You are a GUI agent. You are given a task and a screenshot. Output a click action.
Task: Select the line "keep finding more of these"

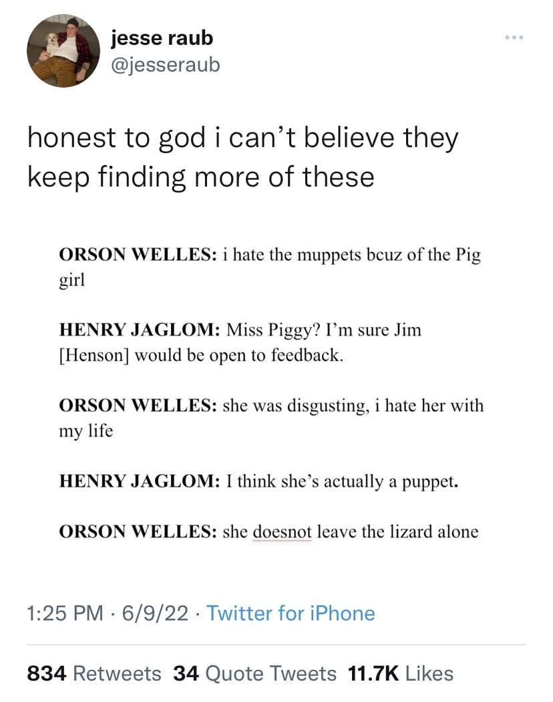pyautogui.click(x=200, y=177)
